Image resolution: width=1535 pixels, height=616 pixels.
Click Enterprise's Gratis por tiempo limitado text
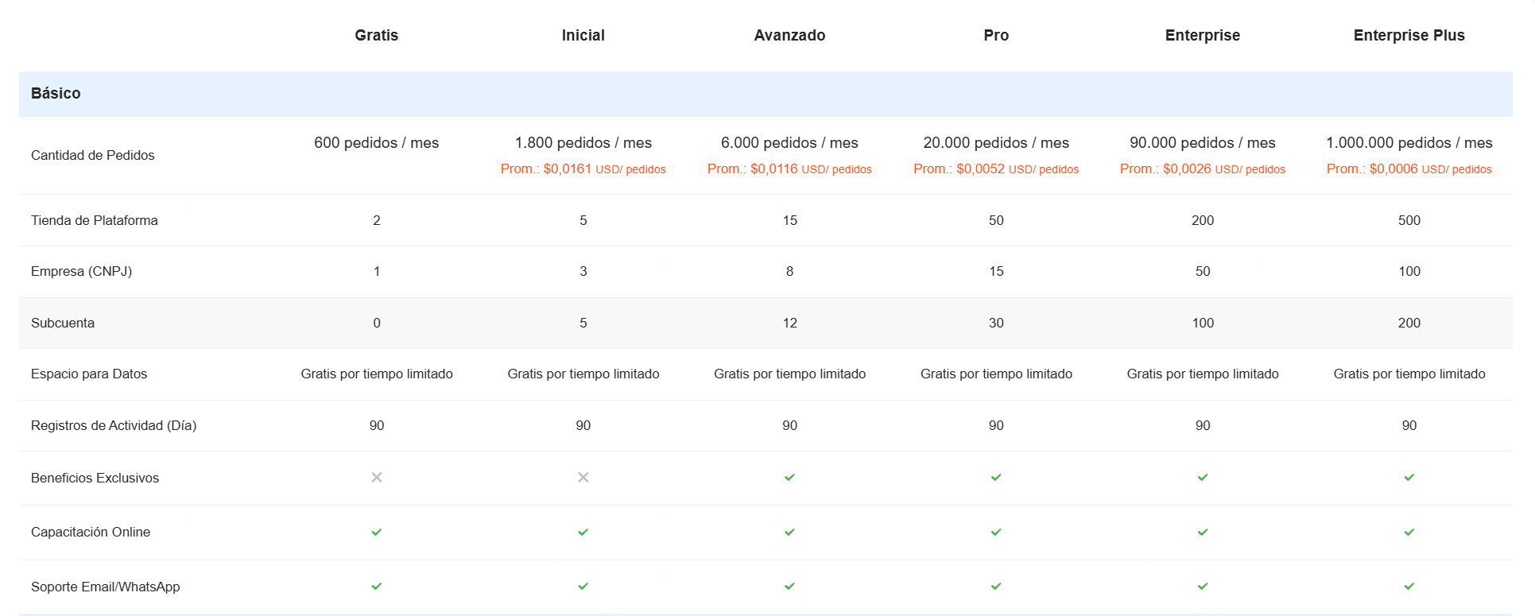click(1203, 374)
